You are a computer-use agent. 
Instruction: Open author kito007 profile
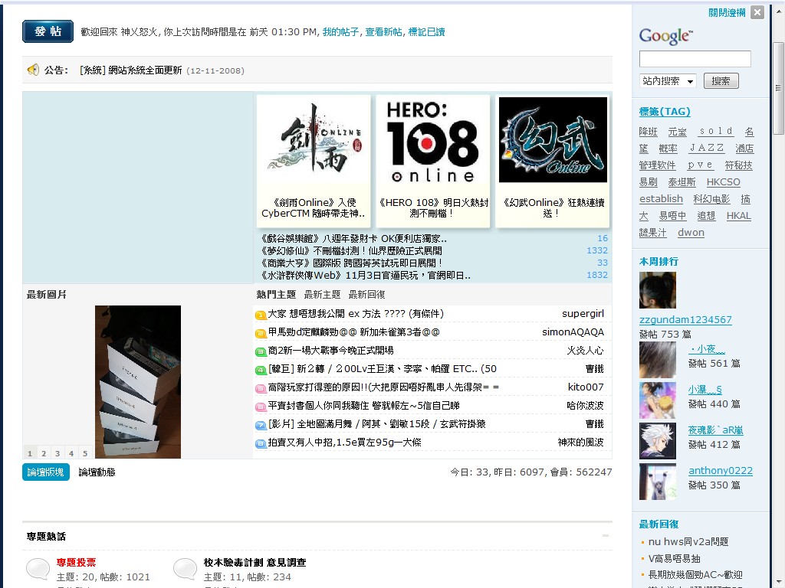point(586,387)
